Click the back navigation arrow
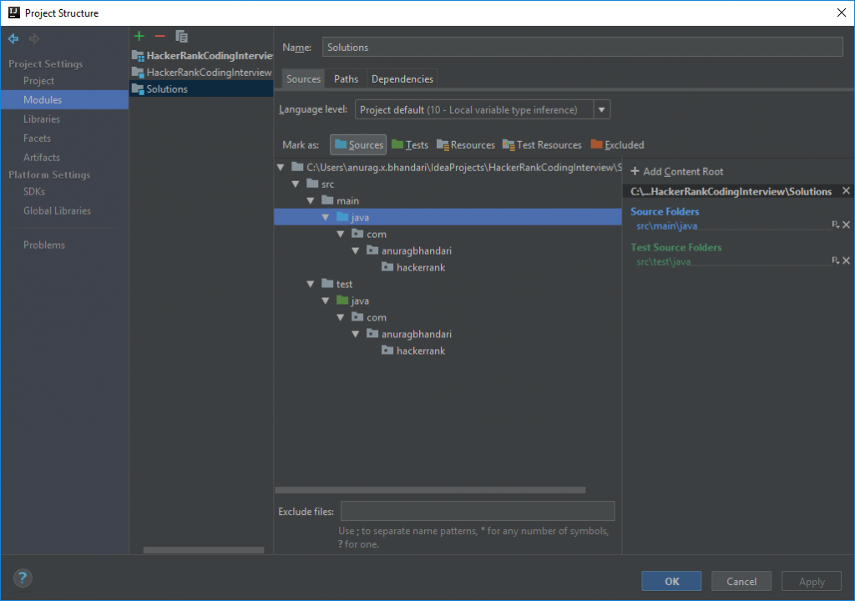The height and width of the screenshot is (601, 855). 13,38
